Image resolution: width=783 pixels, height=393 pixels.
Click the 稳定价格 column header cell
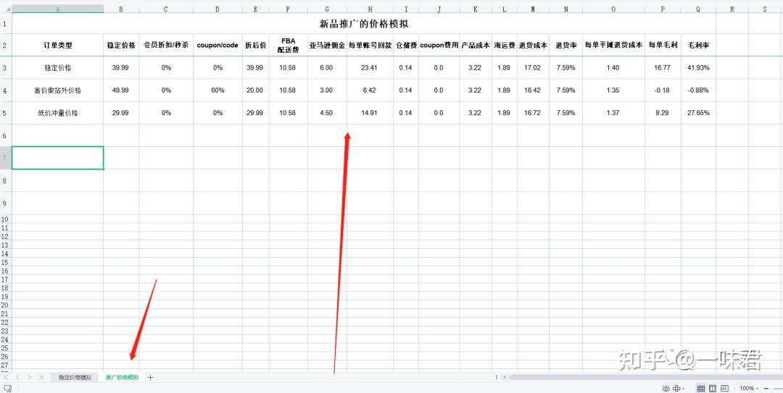(121, 45)
